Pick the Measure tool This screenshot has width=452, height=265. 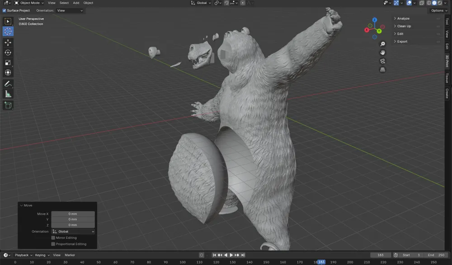point(7,94)
